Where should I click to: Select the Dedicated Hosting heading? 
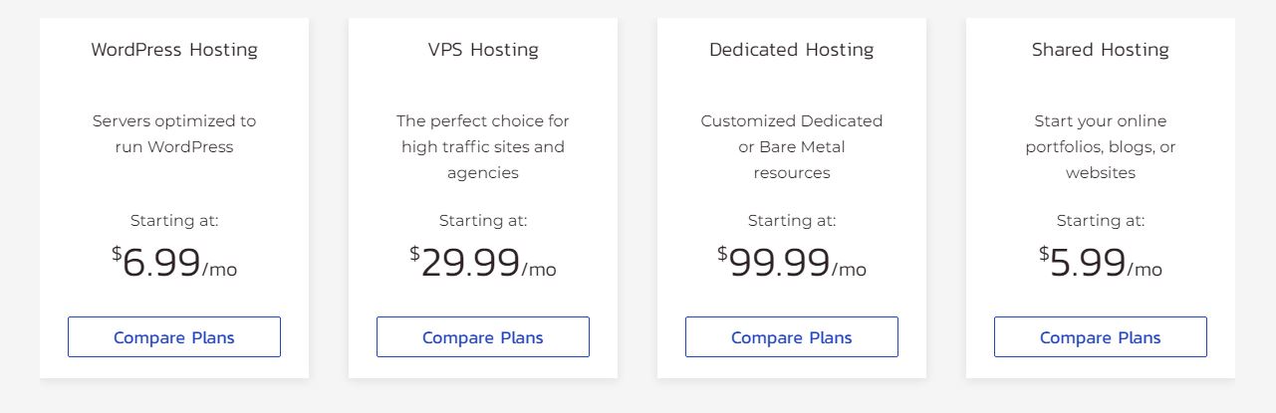792,50
